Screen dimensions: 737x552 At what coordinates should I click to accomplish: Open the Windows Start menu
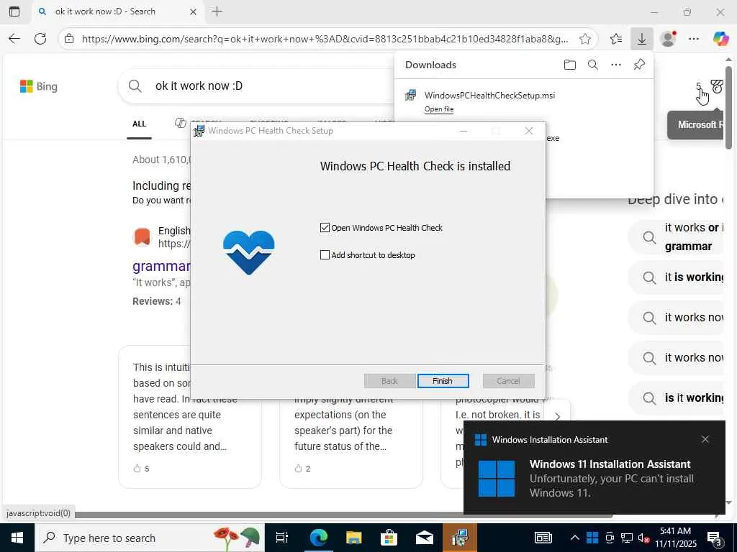pos(17,538)
